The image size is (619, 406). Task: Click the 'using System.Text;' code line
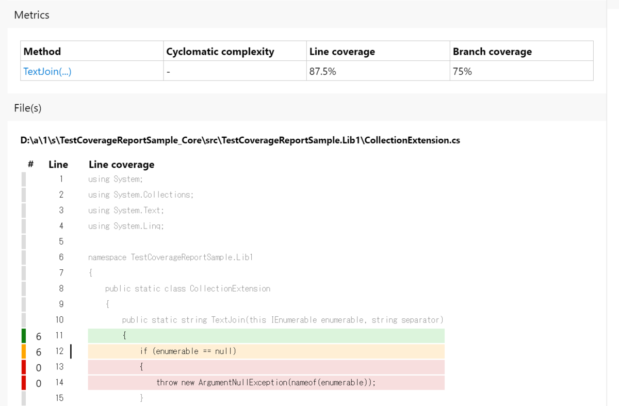tap(126, 210)
